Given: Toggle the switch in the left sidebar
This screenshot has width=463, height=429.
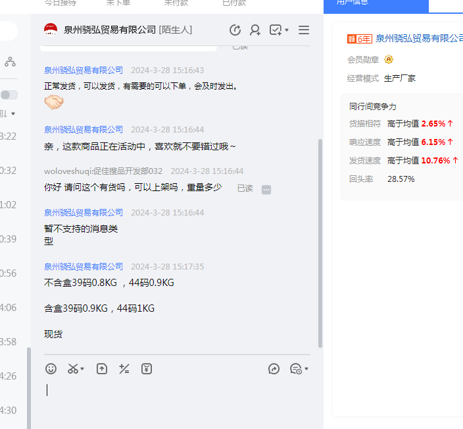Looking at the screenshot, I should 9,95.
